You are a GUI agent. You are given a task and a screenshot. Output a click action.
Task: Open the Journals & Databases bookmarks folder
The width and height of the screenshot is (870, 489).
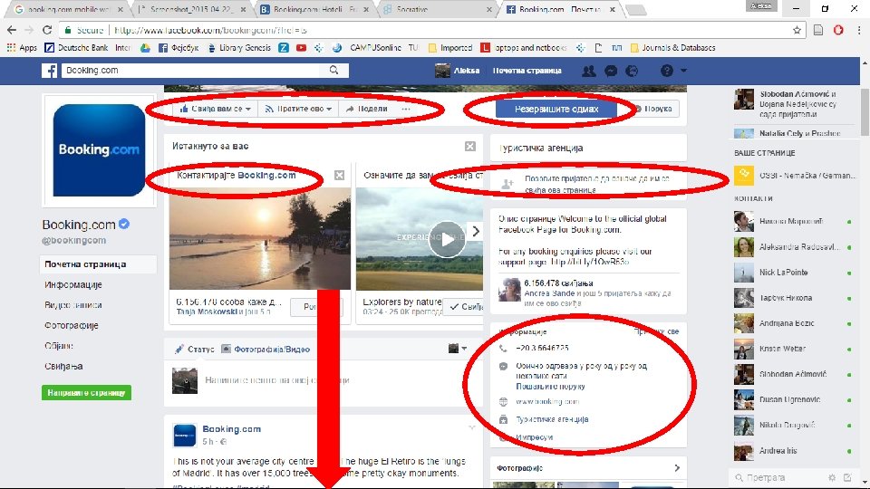click(673, 48)
